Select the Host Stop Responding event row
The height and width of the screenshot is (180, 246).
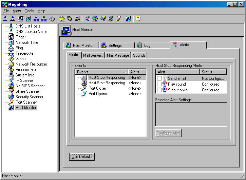[111, 77]
